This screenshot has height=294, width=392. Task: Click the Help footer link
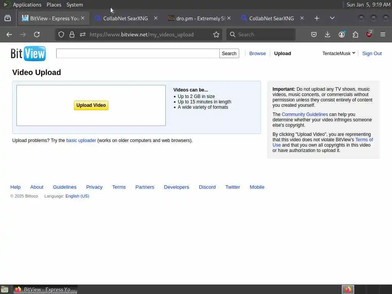(x=15, y=187)
